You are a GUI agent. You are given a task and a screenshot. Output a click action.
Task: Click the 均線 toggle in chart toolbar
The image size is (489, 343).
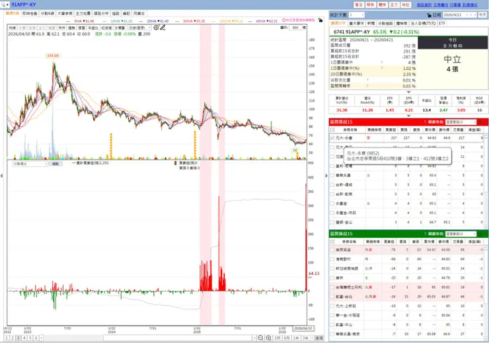point(12,28)
